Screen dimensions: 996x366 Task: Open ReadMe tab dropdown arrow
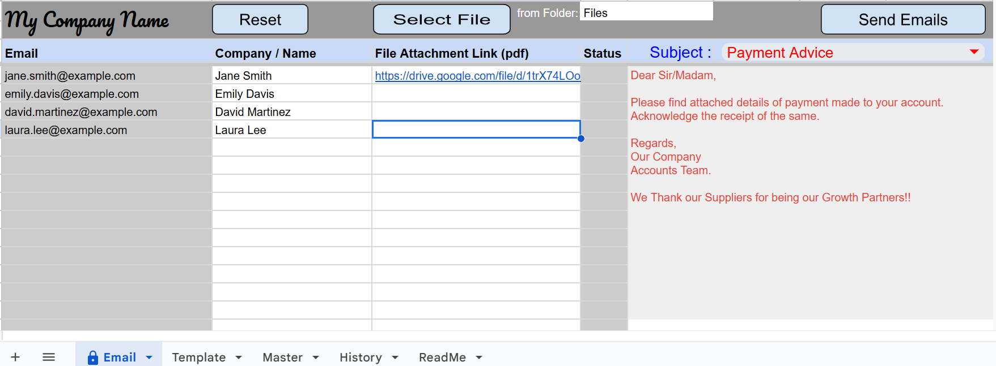pos(479,358)
